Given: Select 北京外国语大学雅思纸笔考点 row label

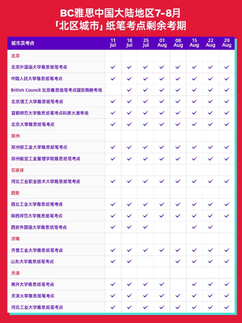Looking at the screenshot, I should click(39, 67).
